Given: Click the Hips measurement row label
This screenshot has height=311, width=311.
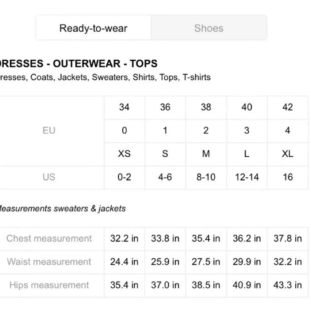Looking at the screenshot, I should [49, 285].
